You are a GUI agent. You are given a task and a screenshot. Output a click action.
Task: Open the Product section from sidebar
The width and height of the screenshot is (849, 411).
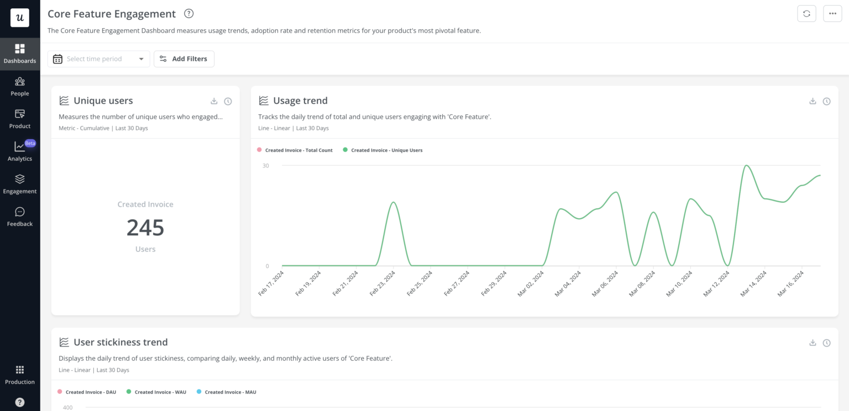[20, 118]
